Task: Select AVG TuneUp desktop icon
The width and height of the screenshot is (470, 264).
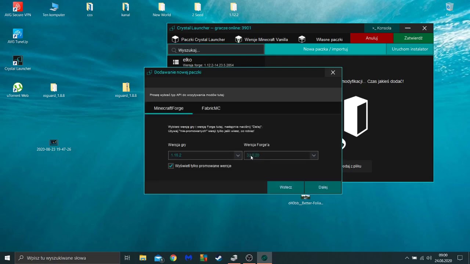Action: click(x=18, y=36)
